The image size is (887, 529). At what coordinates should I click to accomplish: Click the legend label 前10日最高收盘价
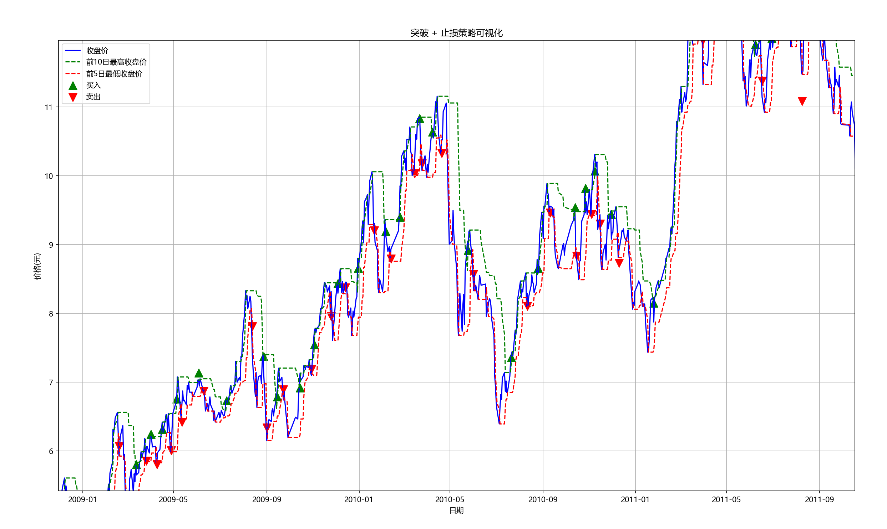coord(116,62)
